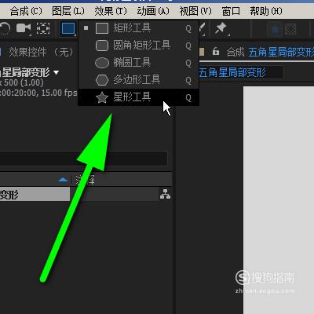
Task: Click the 注释 column header
Action: pyautogui.click(x=86, y=180)
